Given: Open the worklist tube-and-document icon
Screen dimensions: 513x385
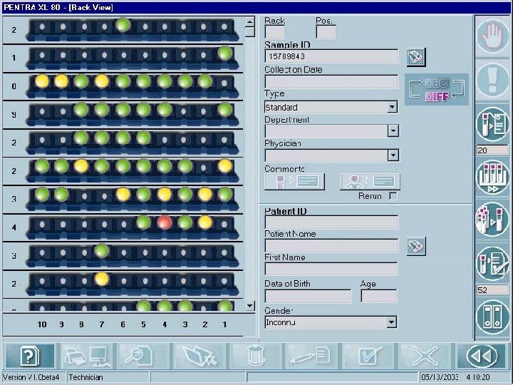Looking at the screenshot, I should pos(492,124).
